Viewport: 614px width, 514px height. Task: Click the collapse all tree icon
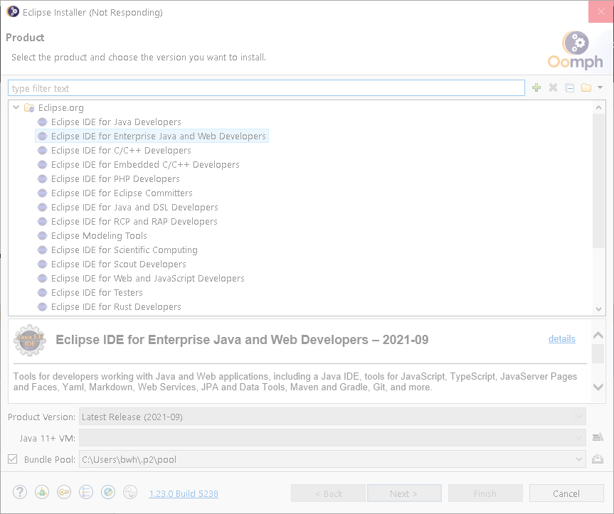pos(570,87)
